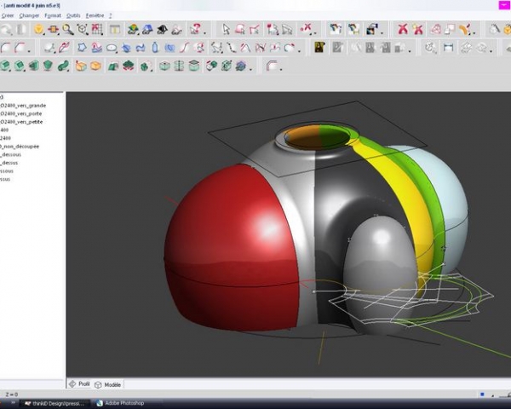This screenshot has width=511, height=409.
Task: Click the pink wireframe triangle icon
Action: pyautogui.click(x=435, y=29)
